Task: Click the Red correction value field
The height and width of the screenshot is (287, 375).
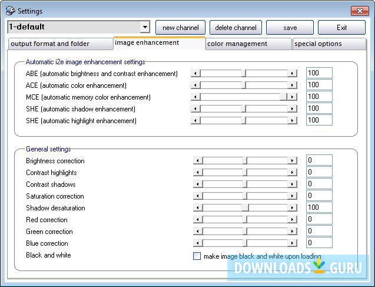Action: coord(319,219)
